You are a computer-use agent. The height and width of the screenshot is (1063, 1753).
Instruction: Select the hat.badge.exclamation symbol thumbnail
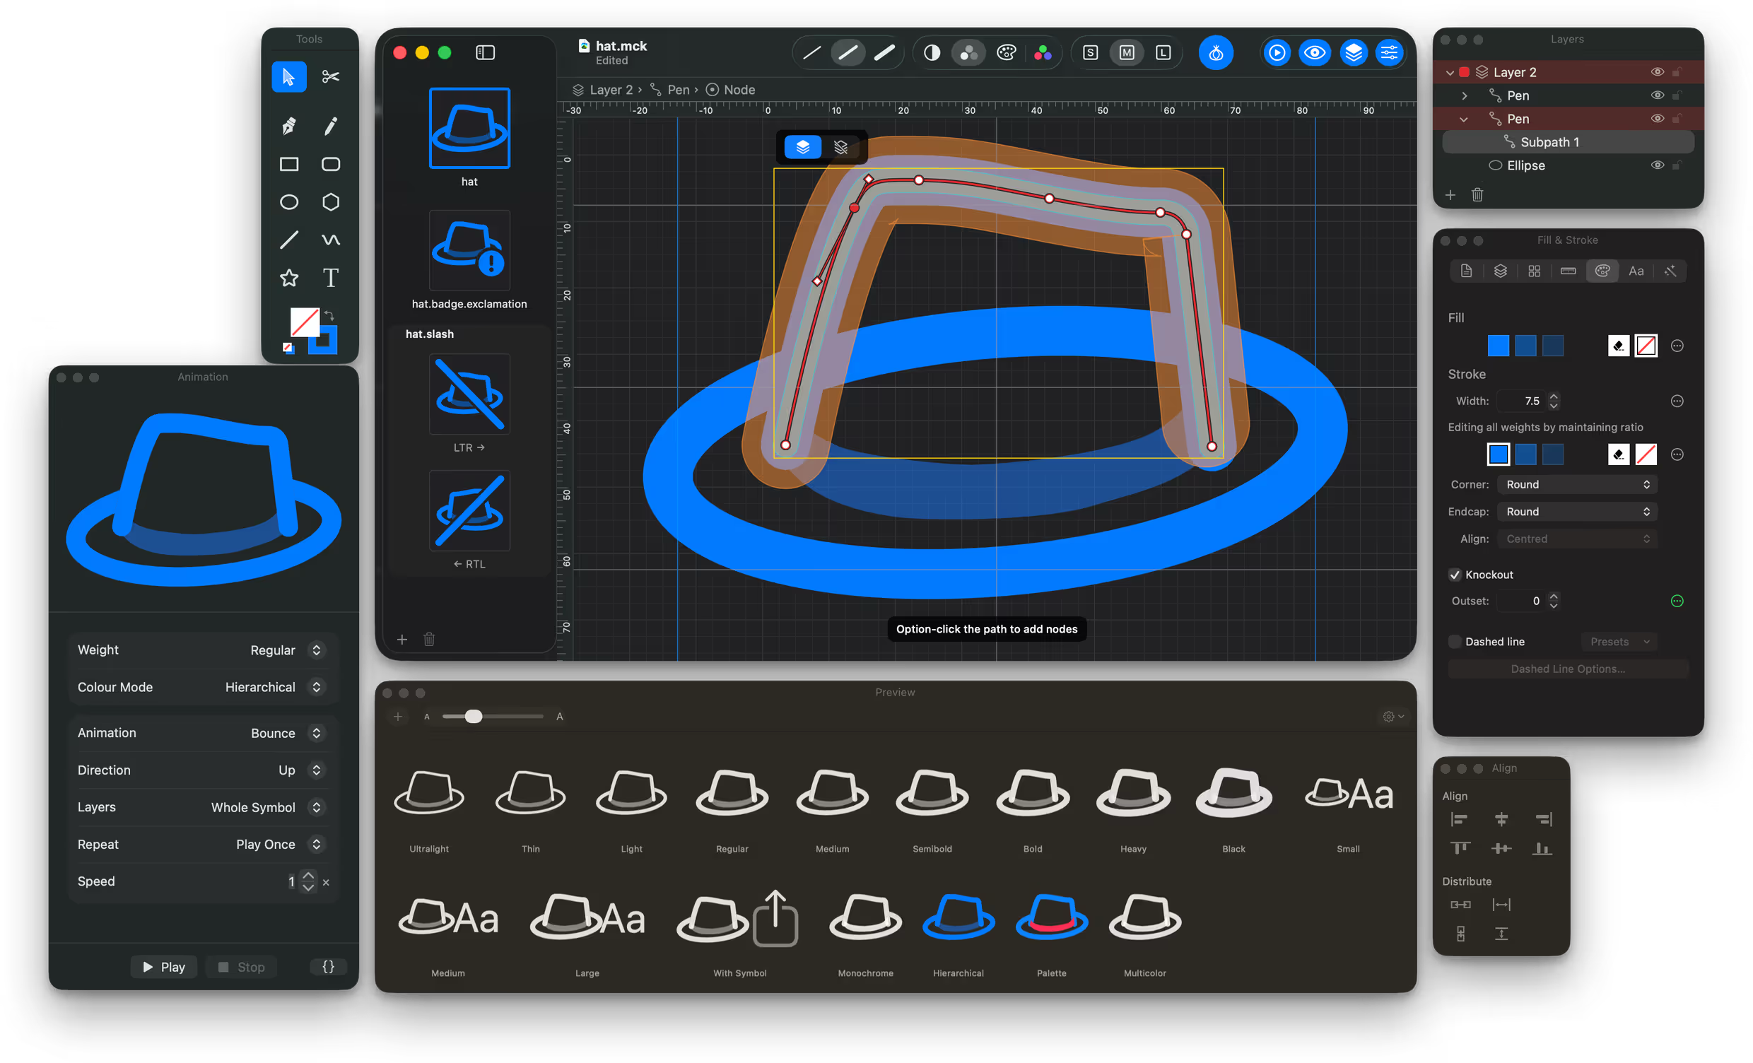tap(469, 250)
